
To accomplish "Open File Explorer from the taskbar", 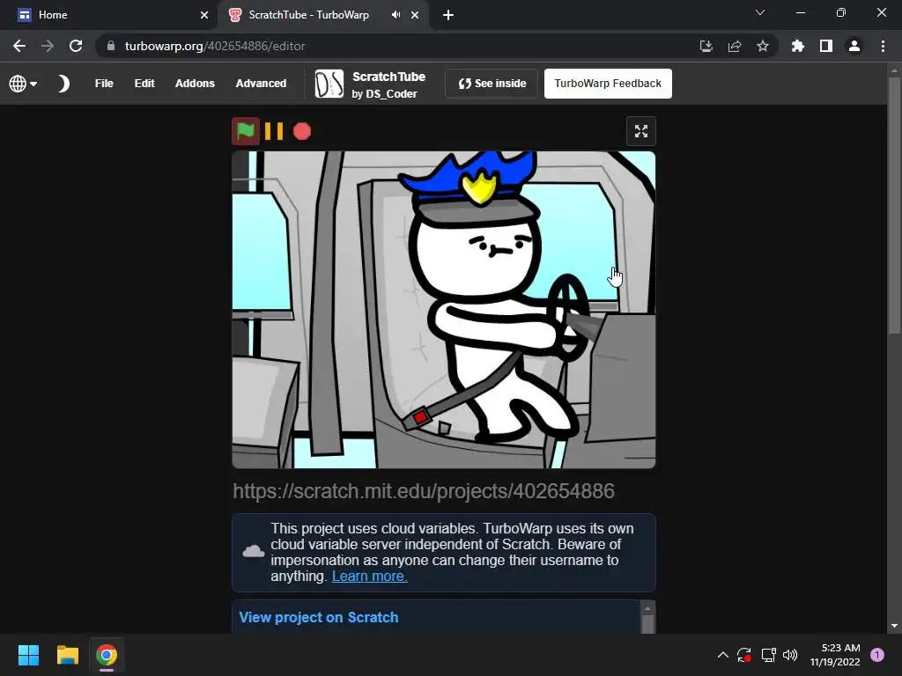I will pos(67,655).
